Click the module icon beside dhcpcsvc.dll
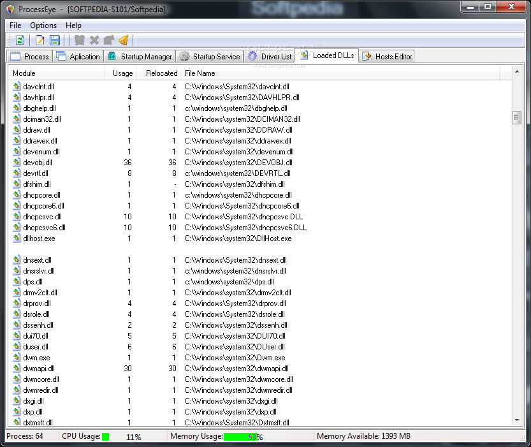 point(17,216)
